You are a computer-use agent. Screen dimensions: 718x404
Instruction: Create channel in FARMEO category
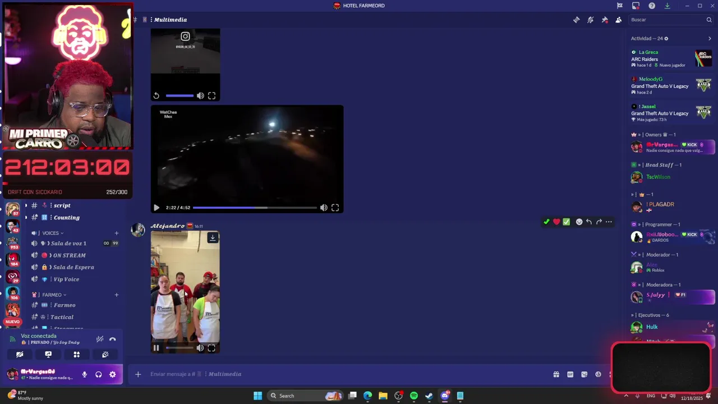pos(117,295)
